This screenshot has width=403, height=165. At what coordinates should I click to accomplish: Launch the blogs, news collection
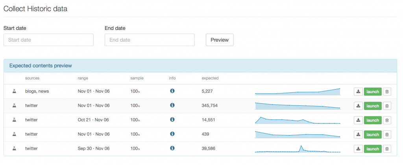[372, 92]
